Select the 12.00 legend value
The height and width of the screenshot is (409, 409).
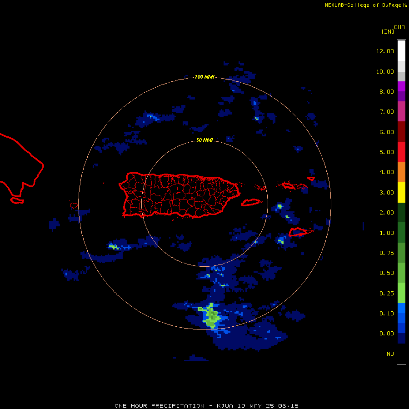pyautogui.click(x=385, y=51)
